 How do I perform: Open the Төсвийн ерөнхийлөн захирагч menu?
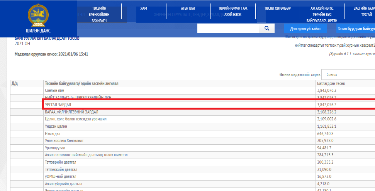[99, 14]
